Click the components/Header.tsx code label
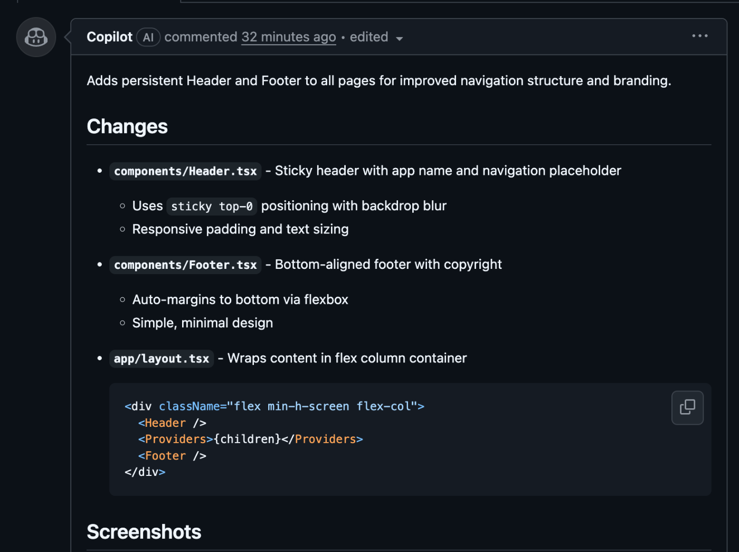Image resolution: width=739 pixels, height=552 pixels. [x=185, y=171]
